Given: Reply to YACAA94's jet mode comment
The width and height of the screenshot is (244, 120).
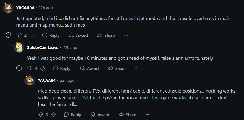Looking at the screenshot, I should tap(51, 35).
